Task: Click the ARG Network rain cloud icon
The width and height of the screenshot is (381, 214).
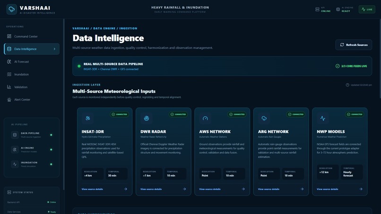Action: pyautogui.click(x=264, y=118)
